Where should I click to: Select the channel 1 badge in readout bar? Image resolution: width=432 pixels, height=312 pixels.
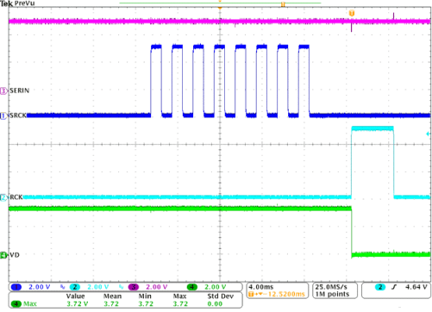point(16,287)
